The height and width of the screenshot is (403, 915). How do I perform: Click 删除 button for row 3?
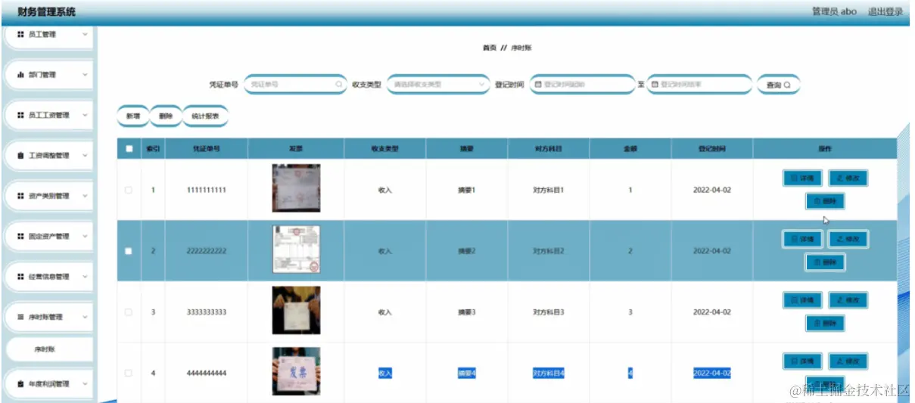825,323
